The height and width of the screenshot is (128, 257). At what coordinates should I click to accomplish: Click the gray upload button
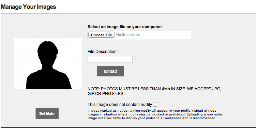click(x=110, y=71)
